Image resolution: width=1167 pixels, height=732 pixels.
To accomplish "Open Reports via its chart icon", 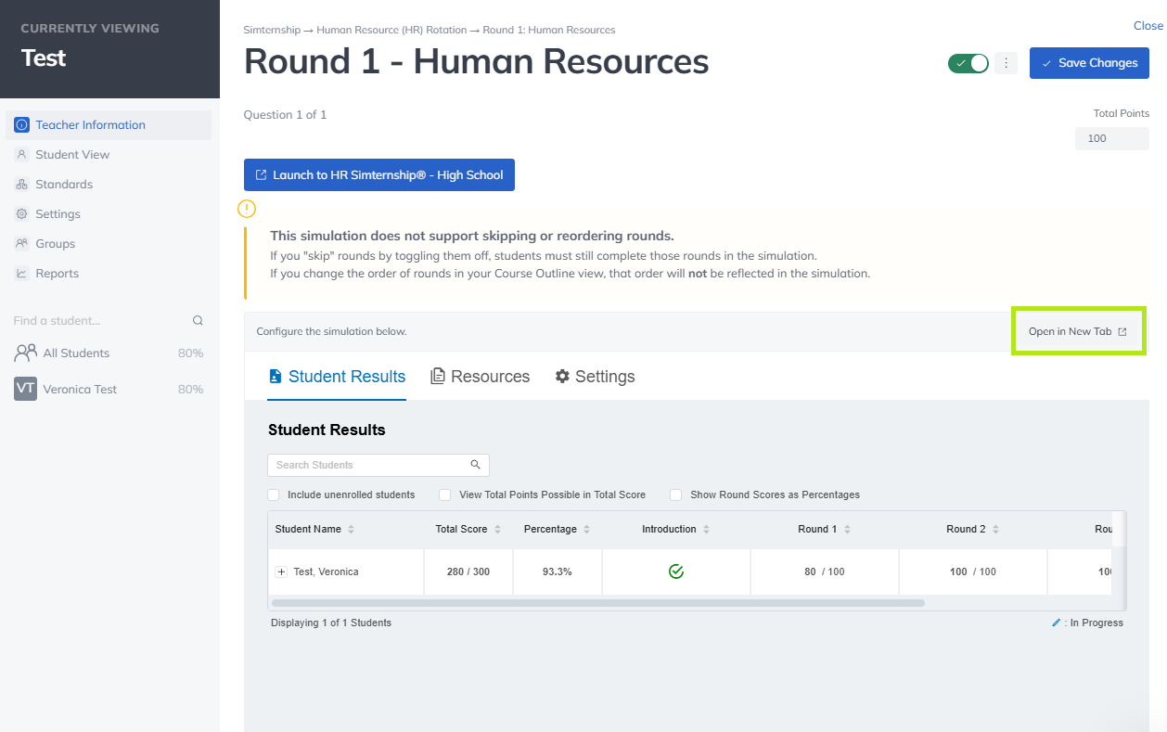I will click(x=22, y=274).
